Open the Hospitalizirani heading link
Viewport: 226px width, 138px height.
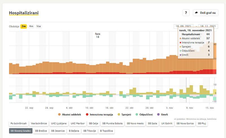(x=24, y=13)
